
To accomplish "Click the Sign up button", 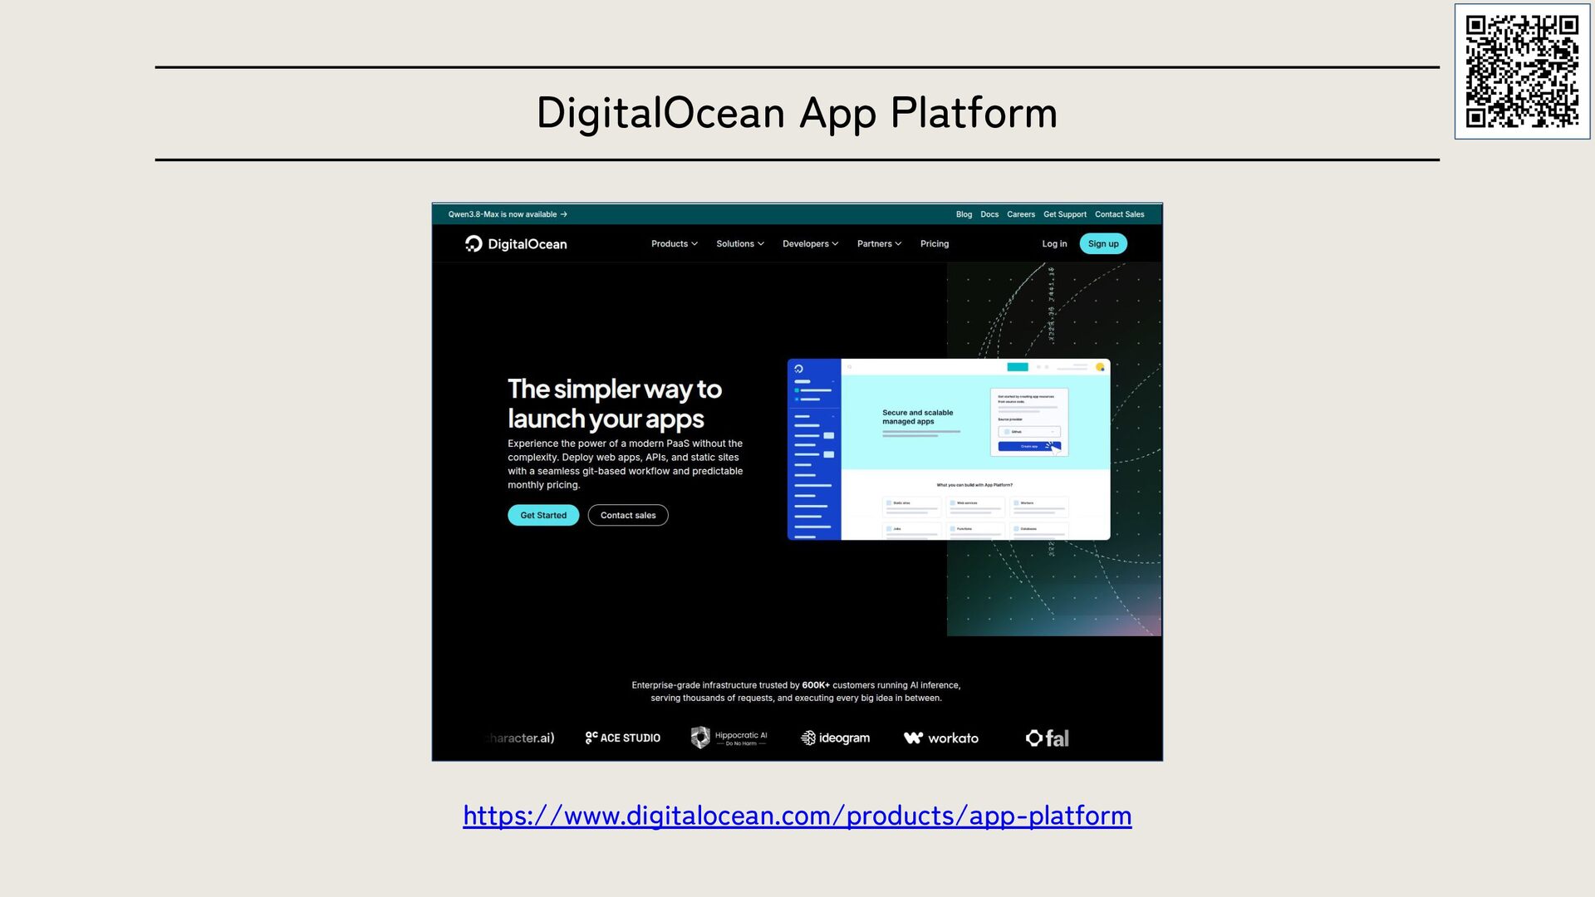I will click(x=1103, y=243).
